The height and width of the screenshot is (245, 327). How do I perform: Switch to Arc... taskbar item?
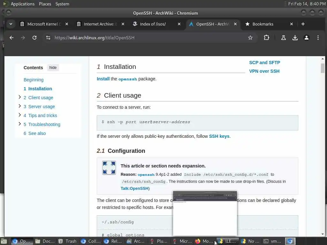click(x=136, y=241)
